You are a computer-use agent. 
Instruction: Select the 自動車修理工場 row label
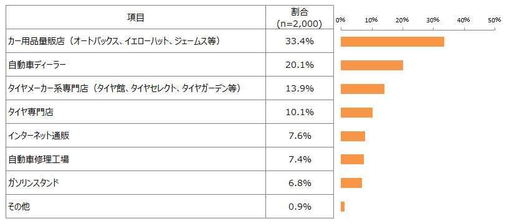[38, 159]
